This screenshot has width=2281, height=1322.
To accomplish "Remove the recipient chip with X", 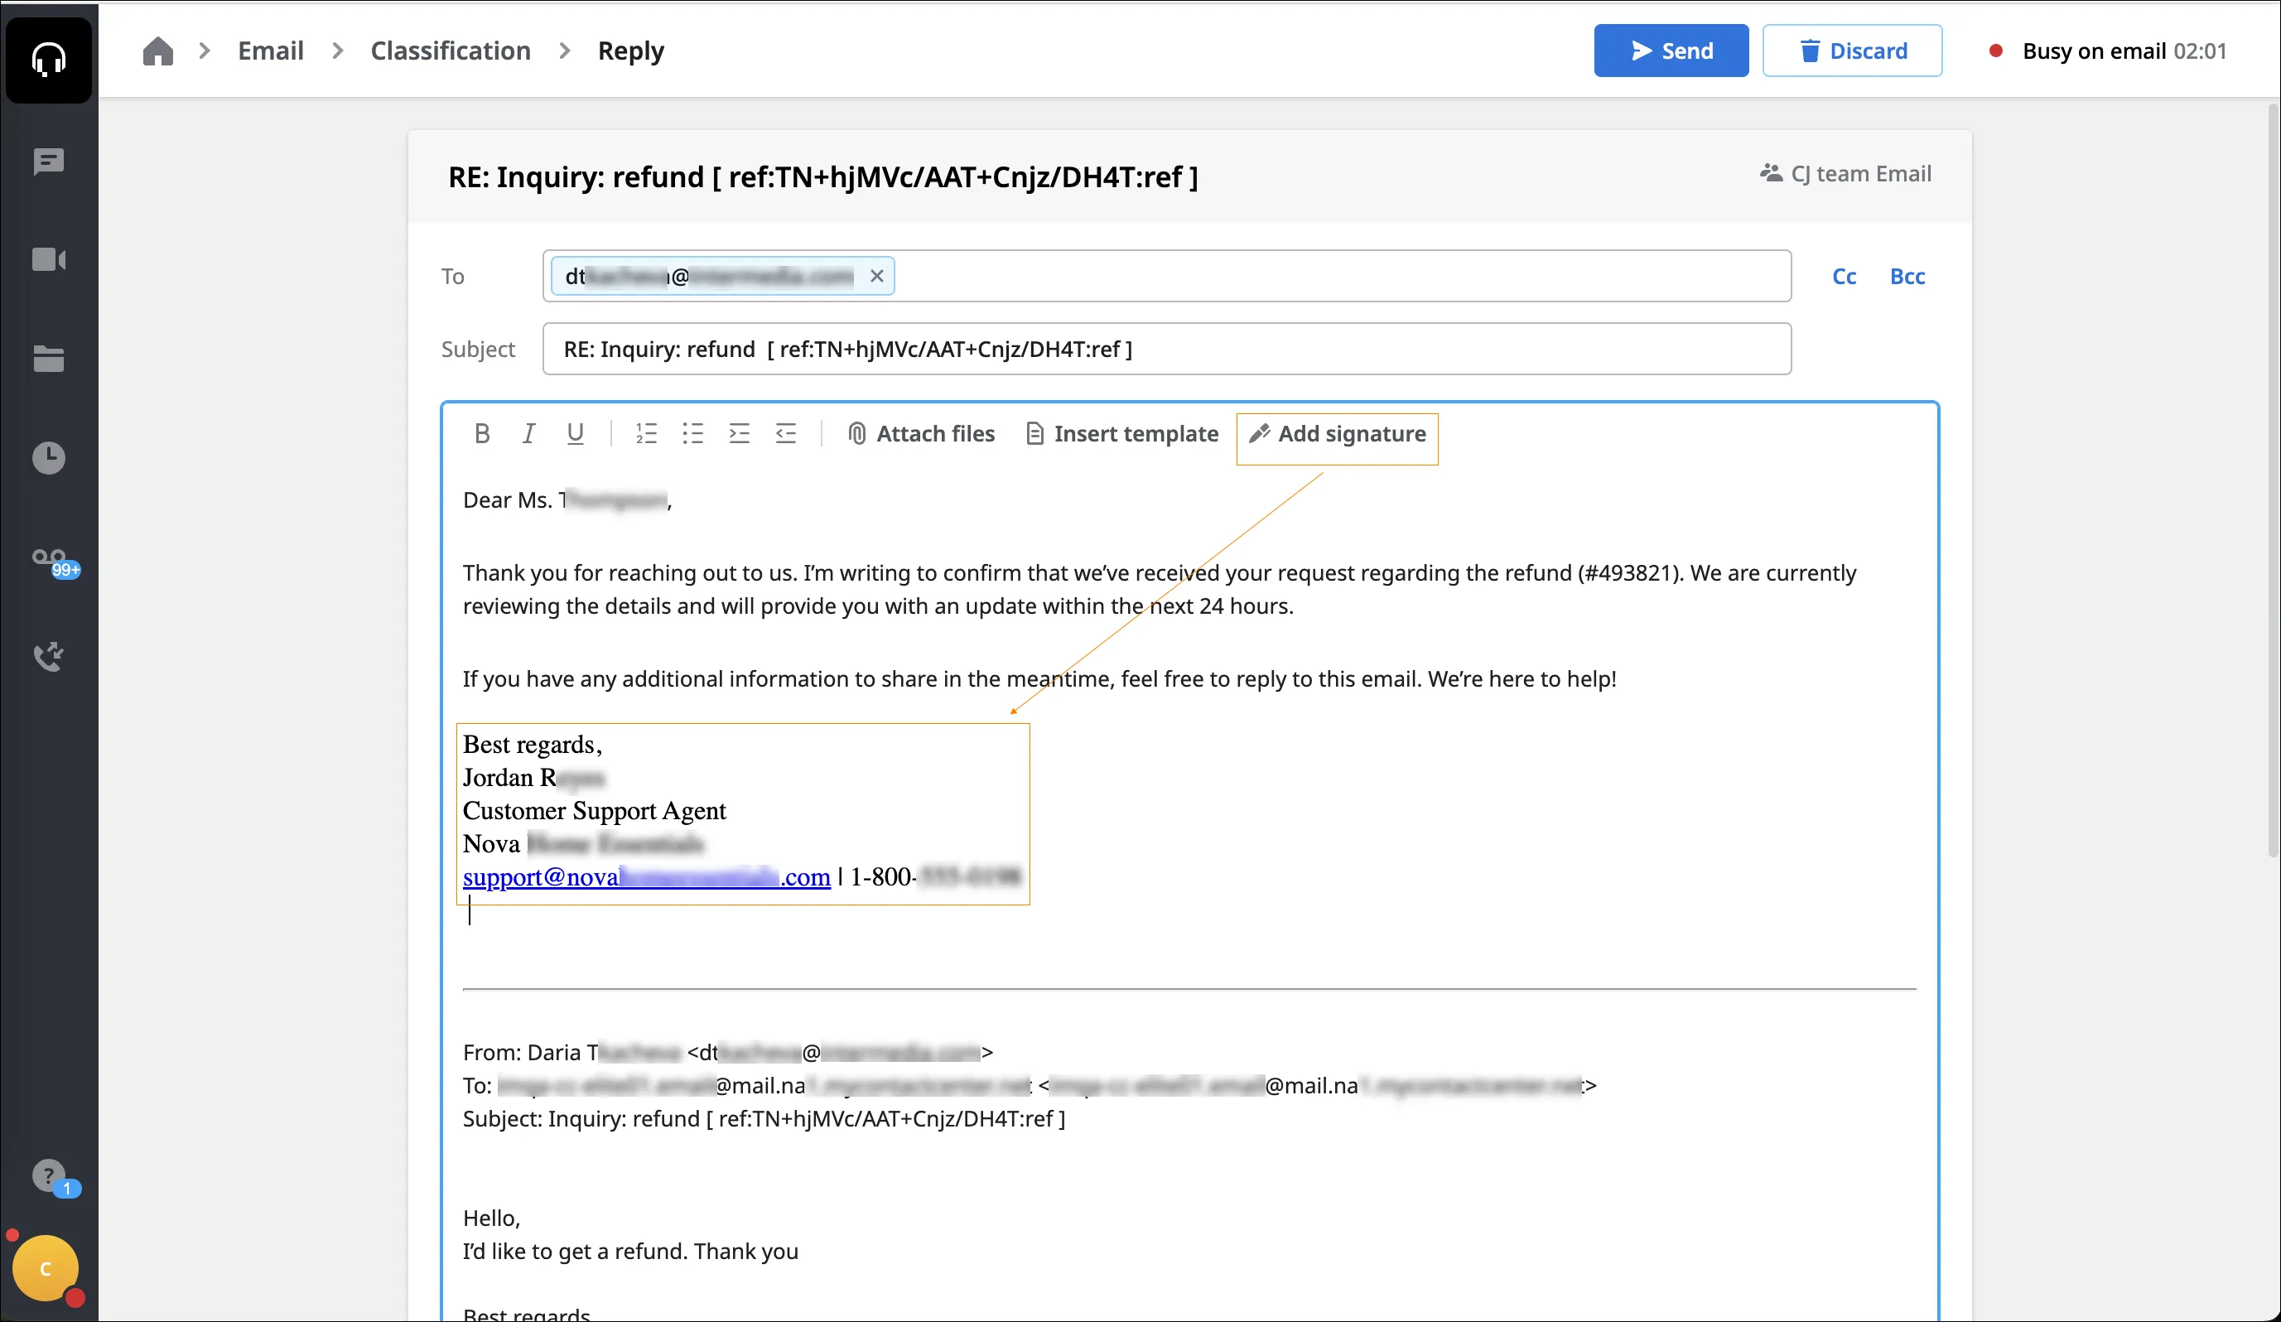I will coord(876,276).
